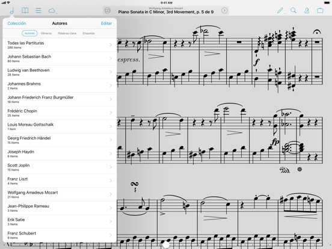Open the setlists list icon
The width and height of the screenshot is (332, 249).
pos(38,10)
